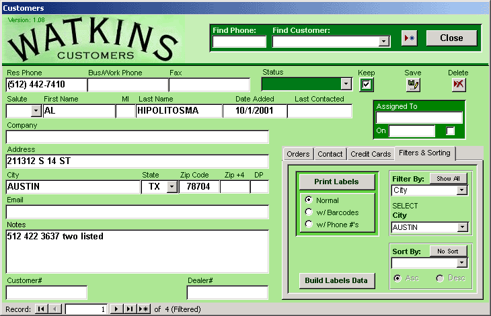Click the Notes text area
The image size is (491, 316).
(137, 252)
